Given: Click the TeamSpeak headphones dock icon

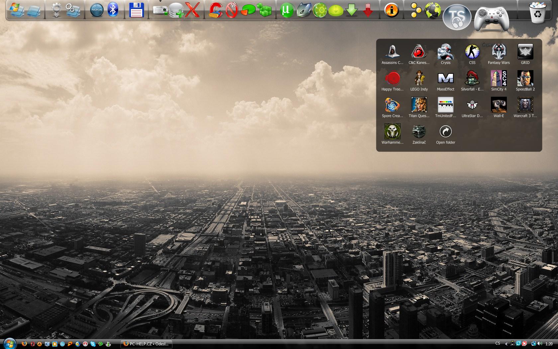Looking at the screenshot, I should (457, 17).
